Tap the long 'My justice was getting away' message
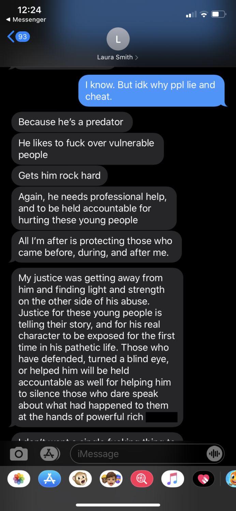 pos(97,347)
